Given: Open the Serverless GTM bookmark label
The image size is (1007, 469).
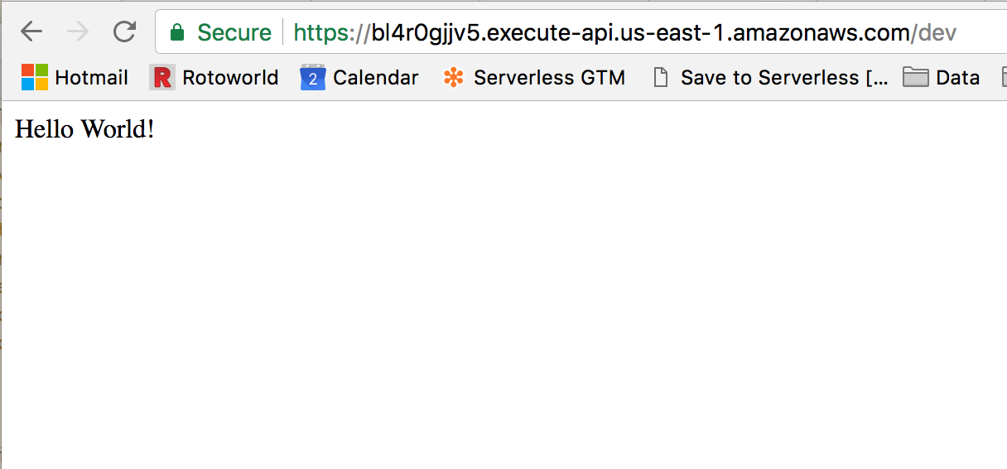Looking at the screenshot, I should coord(549,77).
